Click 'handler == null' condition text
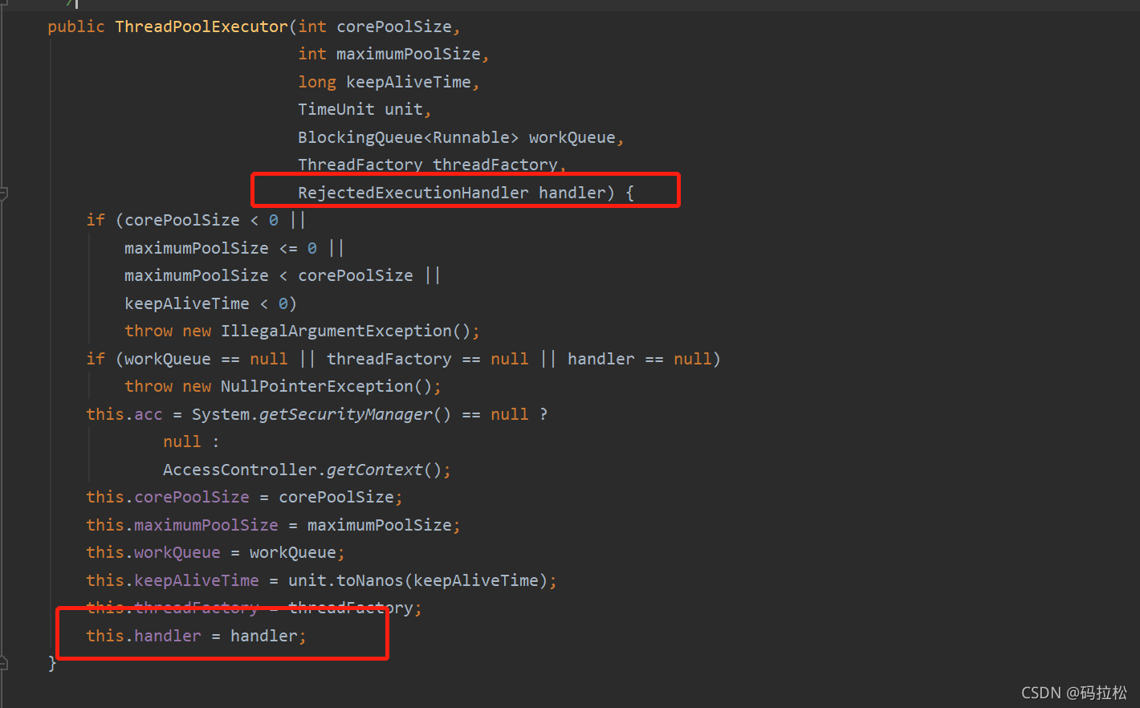Viewport: 1140px width, 708px height. pyautogui.click(x=639, y=359)
